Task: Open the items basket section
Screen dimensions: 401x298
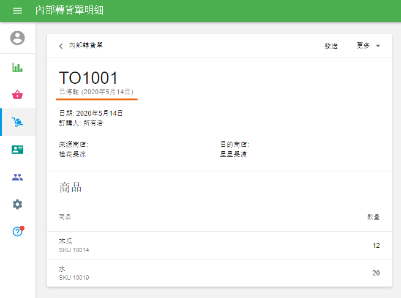Action: coord(18,95)
